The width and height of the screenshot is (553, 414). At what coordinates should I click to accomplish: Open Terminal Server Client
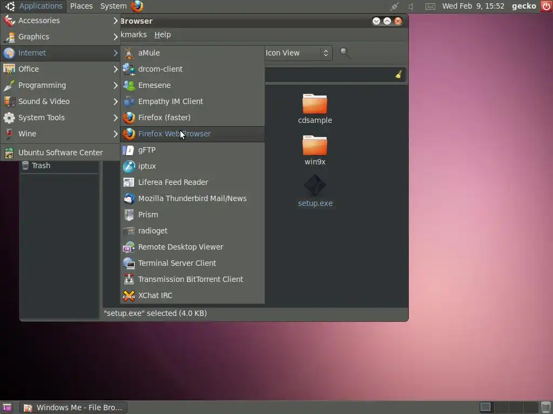(x=192, y=263)
